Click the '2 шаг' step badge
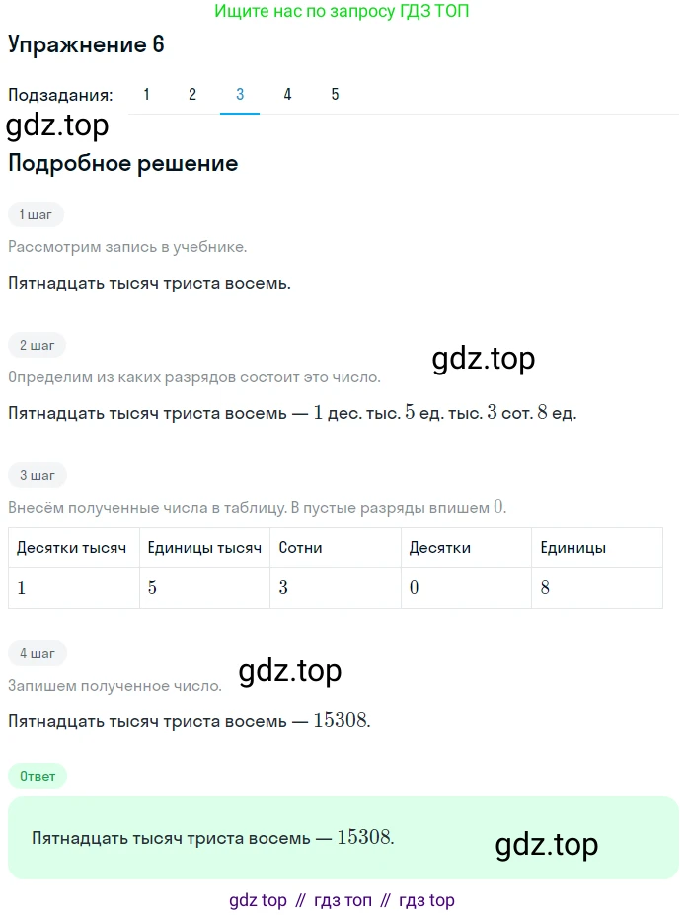Screen dimensions: 686x915 pyautogui.click(x=37, y=346)
